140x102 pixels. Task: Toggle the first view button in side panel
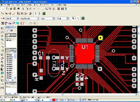[8, 30]
